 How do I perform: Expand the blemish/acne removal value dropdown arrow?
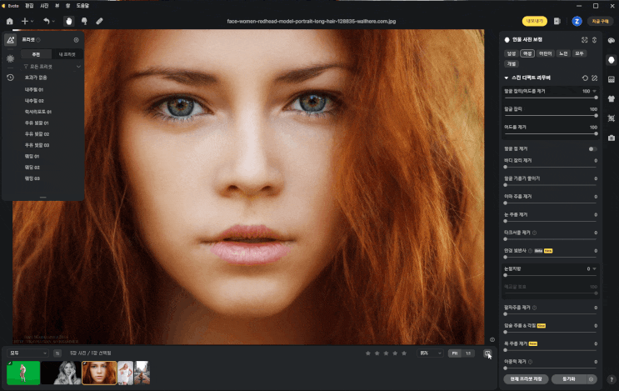(x=595, y=91)
